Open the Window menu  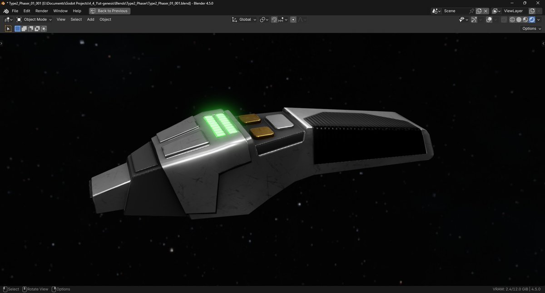point(60,11)
